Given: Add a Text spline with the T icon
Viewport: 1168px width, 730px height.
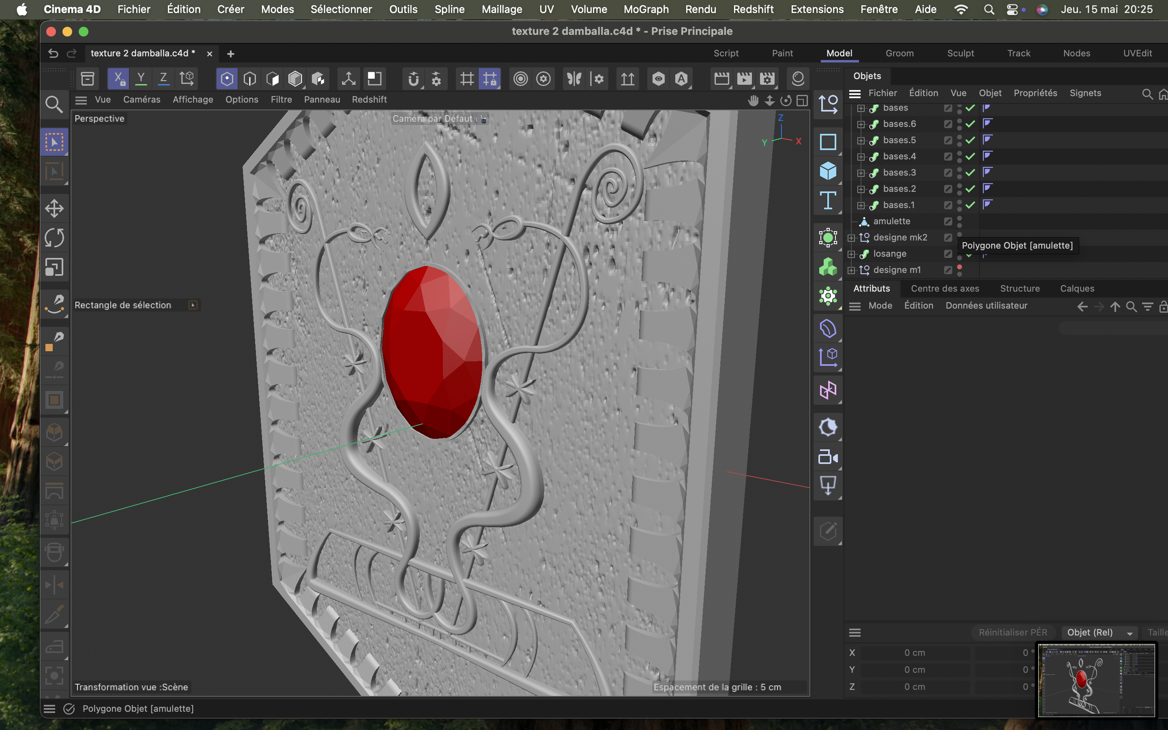Looking at the screenshot, I should (828, 200).
